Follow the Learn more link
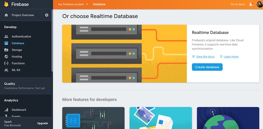Screen dimensions: 263x129 coord(231,57)
